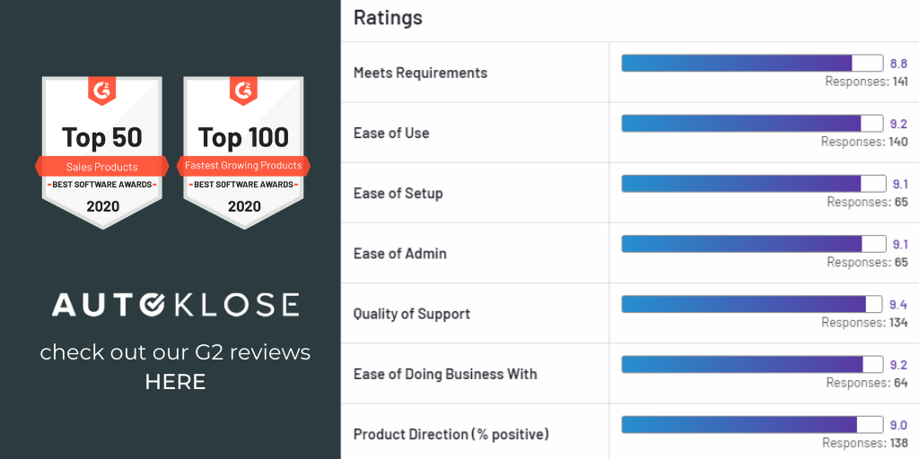The height and width of the screenshot is (459, 919).
Task: Click 'Responses: 141' under Meets Requirements
Action: [866, 82]
